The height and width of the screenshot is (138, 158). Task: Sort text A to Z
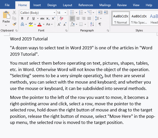(x=92, y=24)
